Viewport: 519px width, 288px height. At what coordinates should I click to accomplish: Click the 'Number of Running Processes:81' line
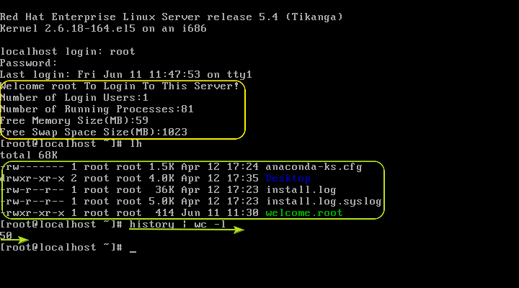click(97, 109)
